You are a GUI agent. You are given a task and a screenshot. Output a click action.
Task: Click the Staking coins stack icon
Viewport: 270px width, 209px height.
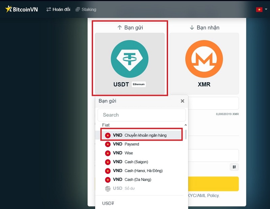(x=78, y=9)
